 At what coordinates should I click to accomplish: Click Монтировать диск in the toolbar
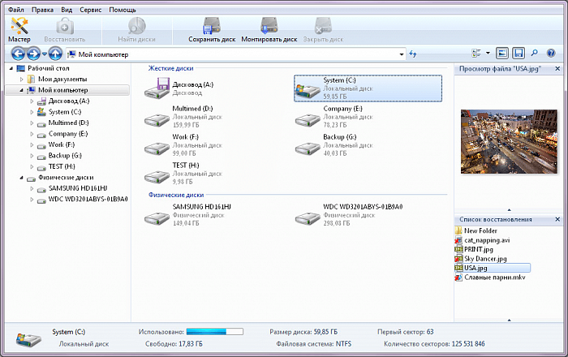tap(269, 30)
